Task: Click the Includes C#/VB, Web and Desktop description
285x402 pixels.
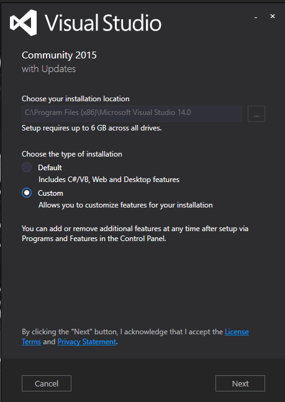Action: tap(109, 180)
